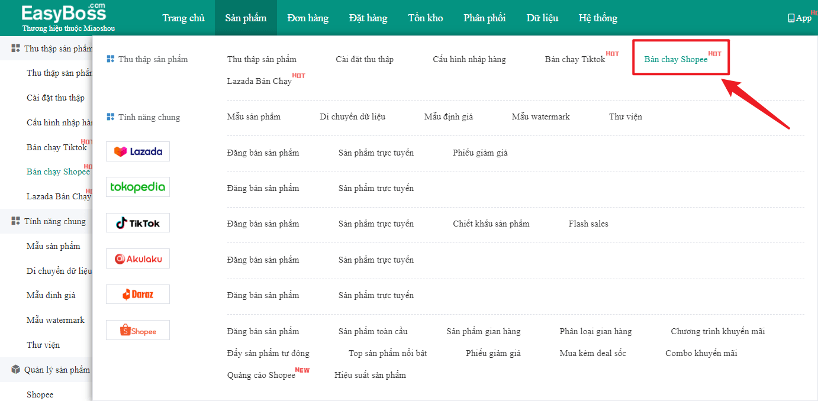Screen dimensions: 818x401
Task: Open Flash sales under TikTok
Action: point(588,224)
